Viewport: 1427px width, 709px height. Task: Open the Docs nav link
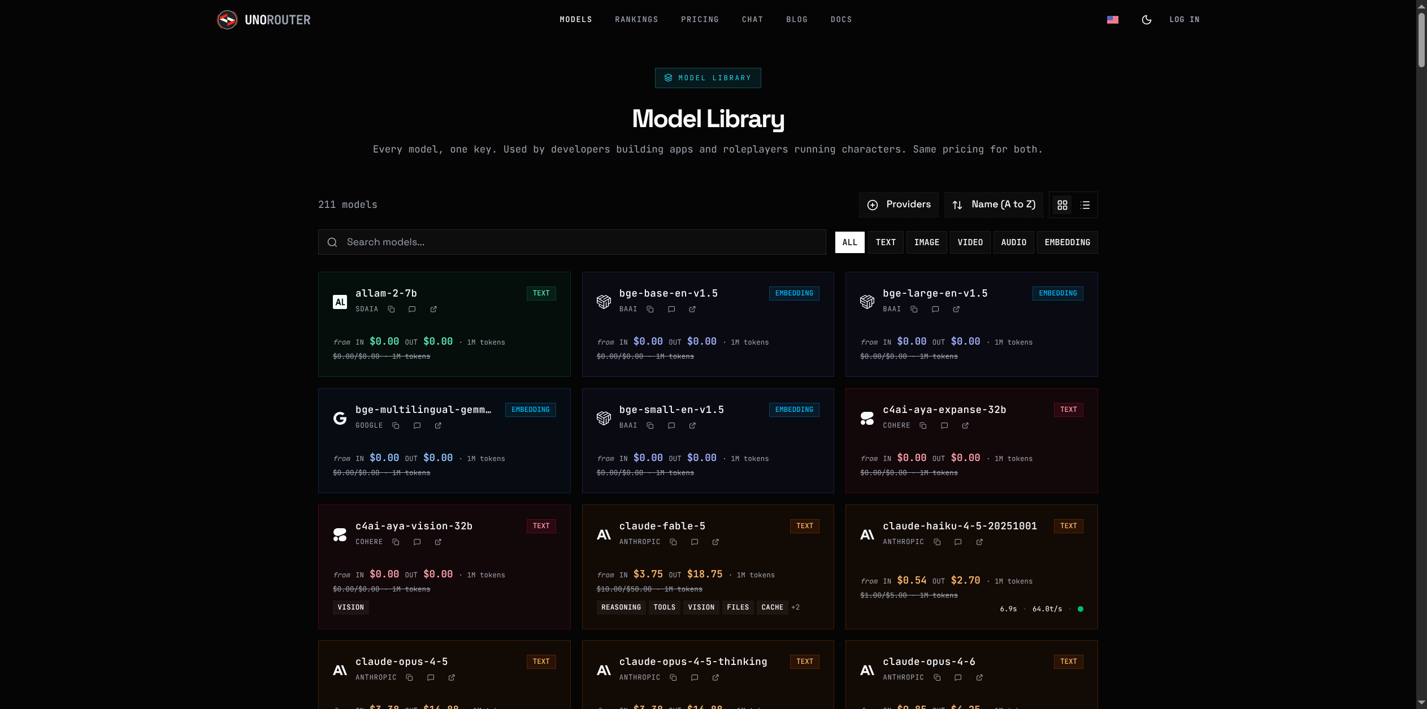point(841,20)
